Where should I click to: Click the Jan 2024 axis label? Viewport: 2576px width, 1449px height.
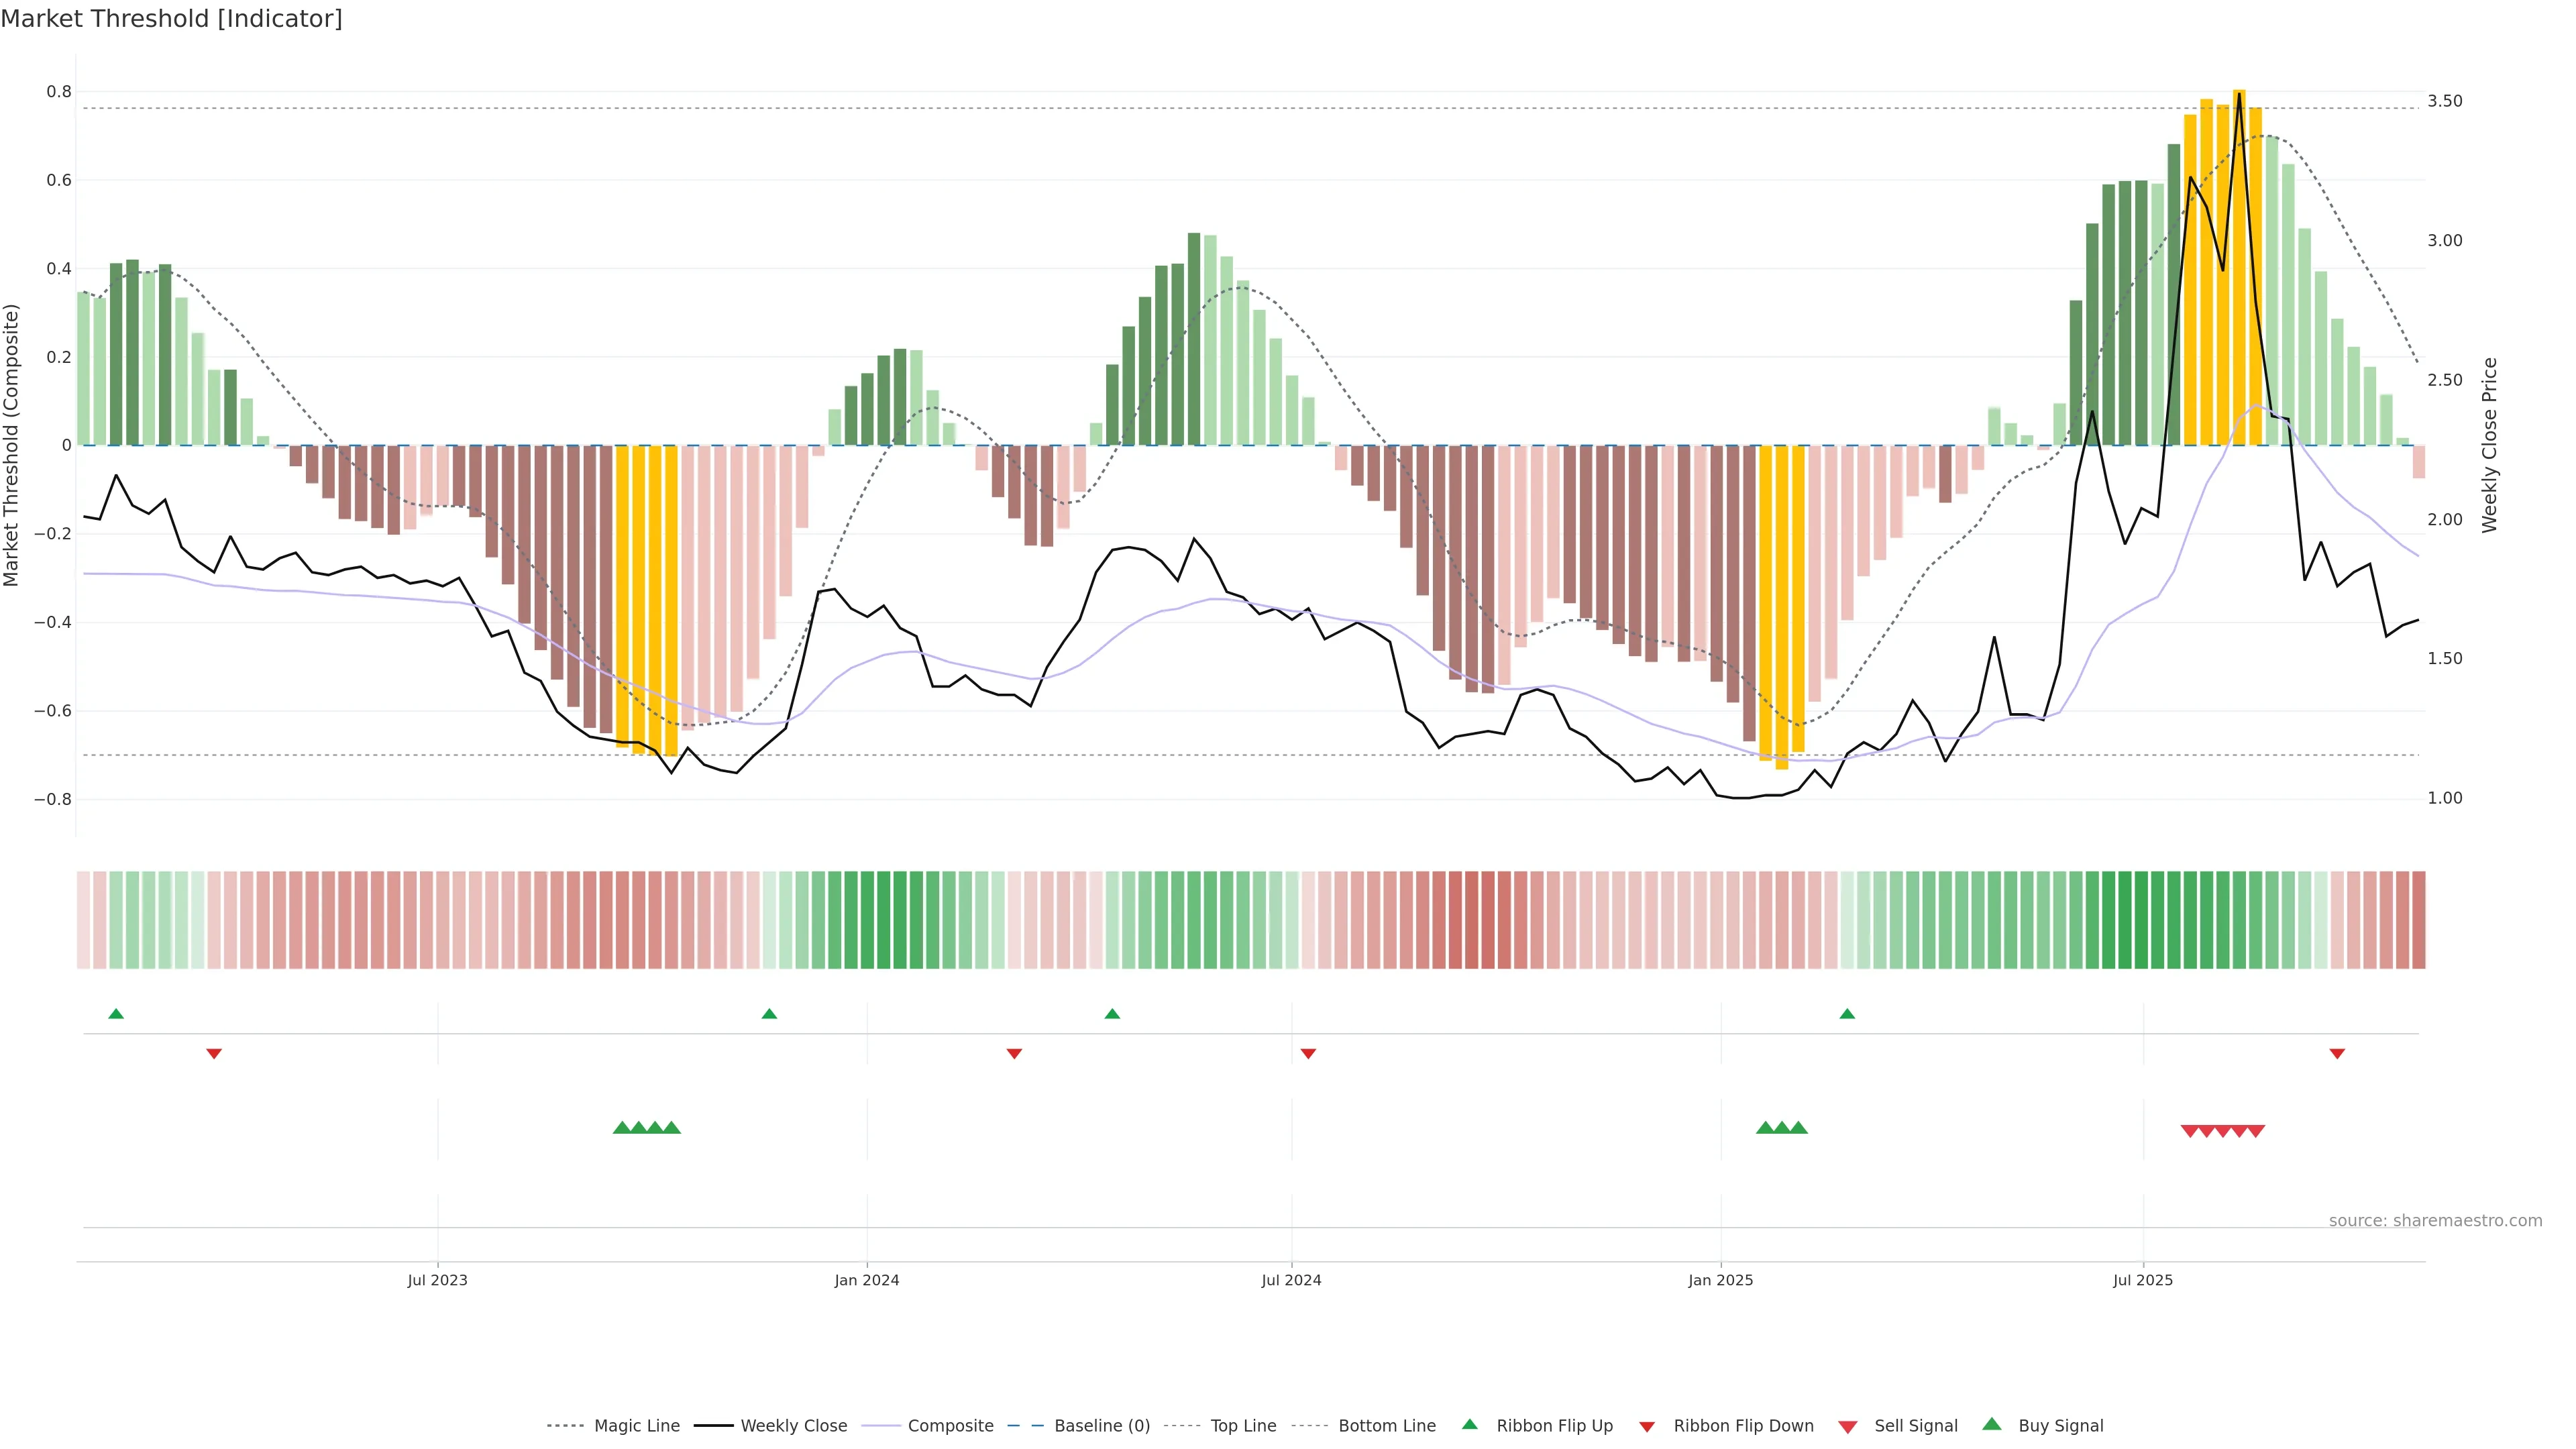pyautogui.click(x=867, y=1280)
